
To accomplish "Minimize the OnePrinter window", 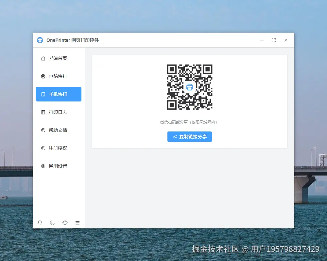I will tap(262, 40).
